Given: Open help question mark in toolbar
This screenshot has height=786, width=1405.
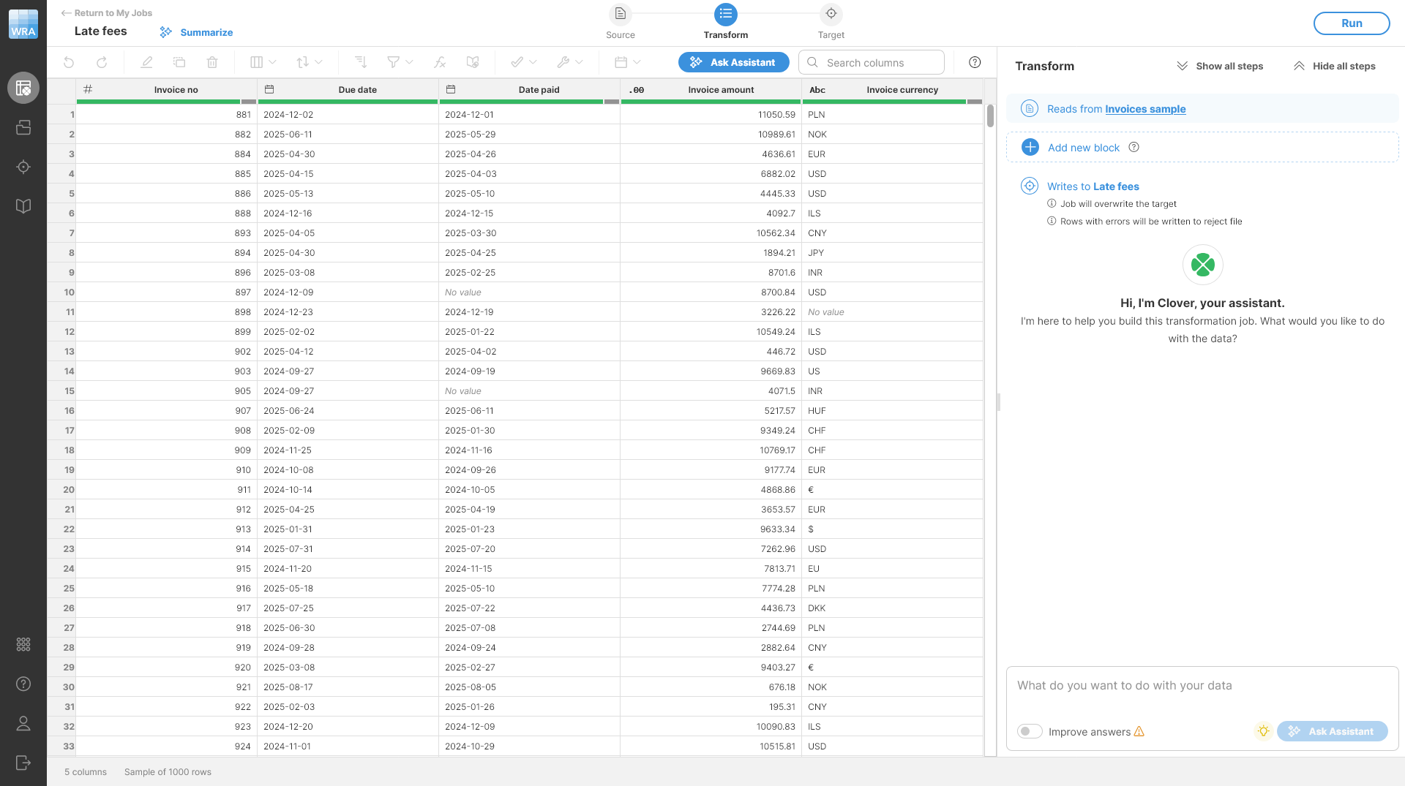Looking at the screenshot, I should coord(975,63).
